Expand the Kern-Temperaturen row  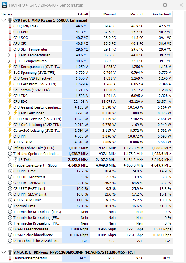coord(9,55)
